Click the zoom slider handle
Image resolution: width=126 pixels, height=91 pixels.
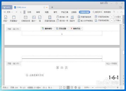105,88
